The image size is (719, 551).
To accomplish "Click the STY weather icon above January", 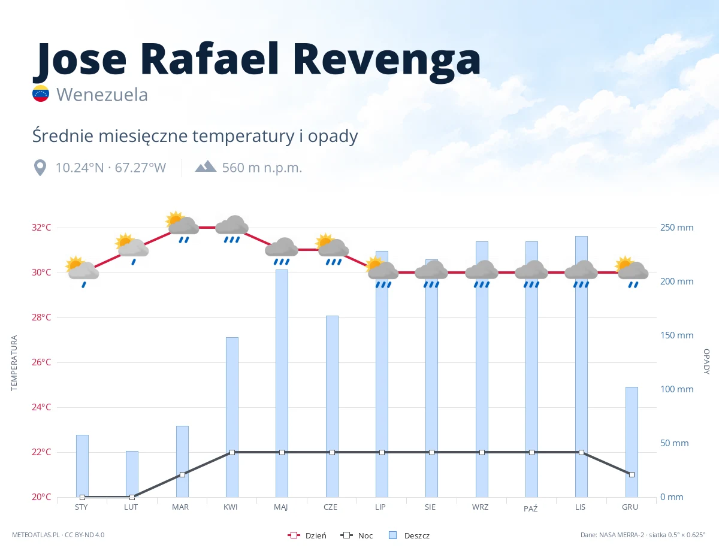I will 82,271.
